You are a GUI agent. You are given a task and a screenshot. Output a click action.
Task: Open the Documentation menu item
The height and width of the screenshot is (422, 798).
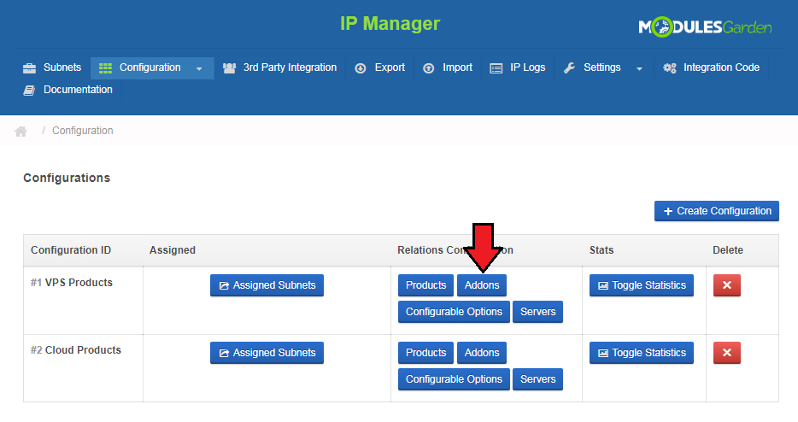(x=68, y=90)
